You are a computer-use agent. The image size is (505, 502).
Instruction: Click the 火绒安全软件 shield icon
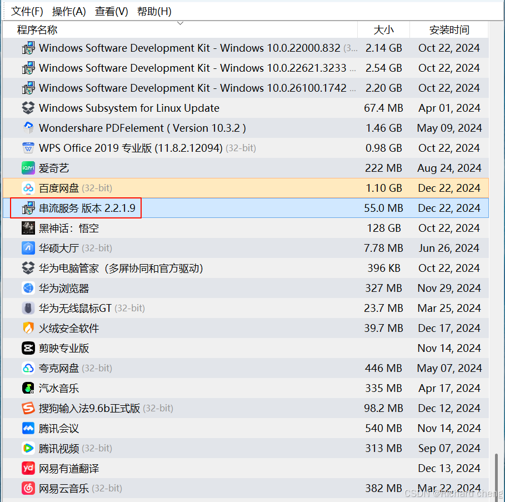tap(28, 328)
